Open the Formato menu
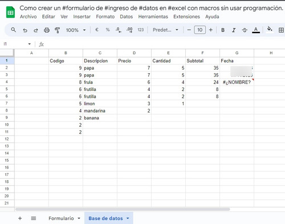 click(105, 17)
